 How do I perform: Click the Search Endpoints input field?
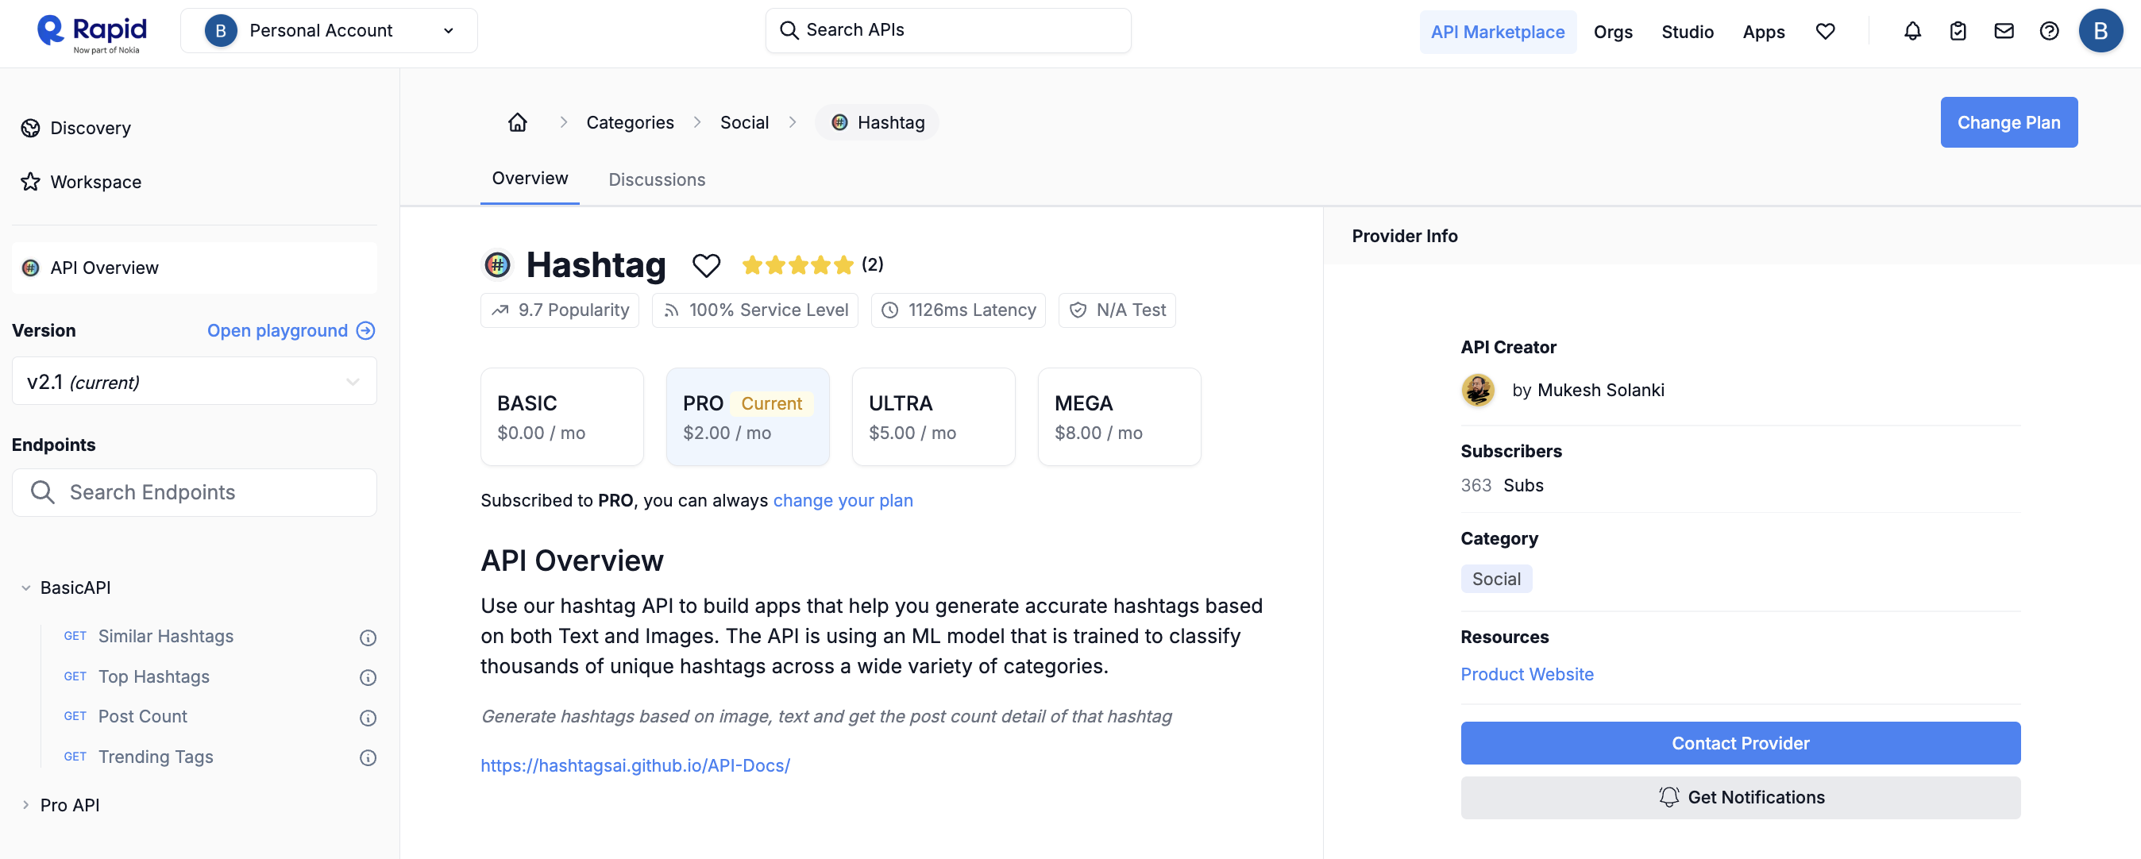pyautogui.click(x=195, y=493)
